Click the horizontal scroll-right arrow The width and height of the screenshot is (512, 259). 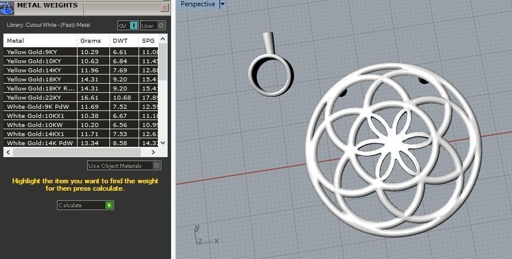pos(153,153)
